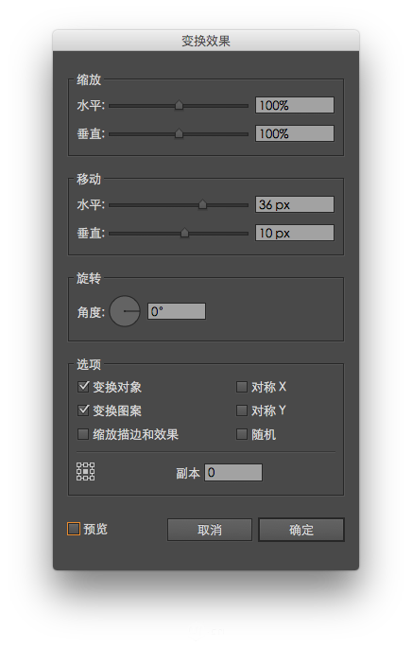Enable 缩放描边和效果 checkbox
This screenshot has height=646, width=412.
[x=83, y=434]
